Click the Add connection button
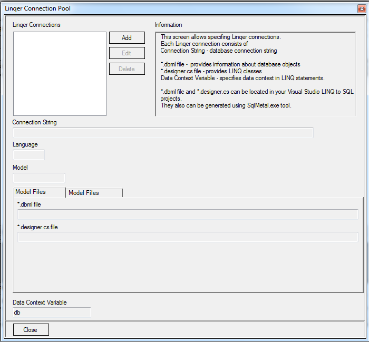The width and height of the screenshot is (369, 342). [x=127, y=37]
